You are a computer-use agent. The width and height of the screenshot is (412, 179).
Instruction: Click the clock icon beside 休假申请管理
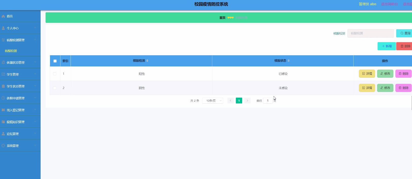click(3, 98)
